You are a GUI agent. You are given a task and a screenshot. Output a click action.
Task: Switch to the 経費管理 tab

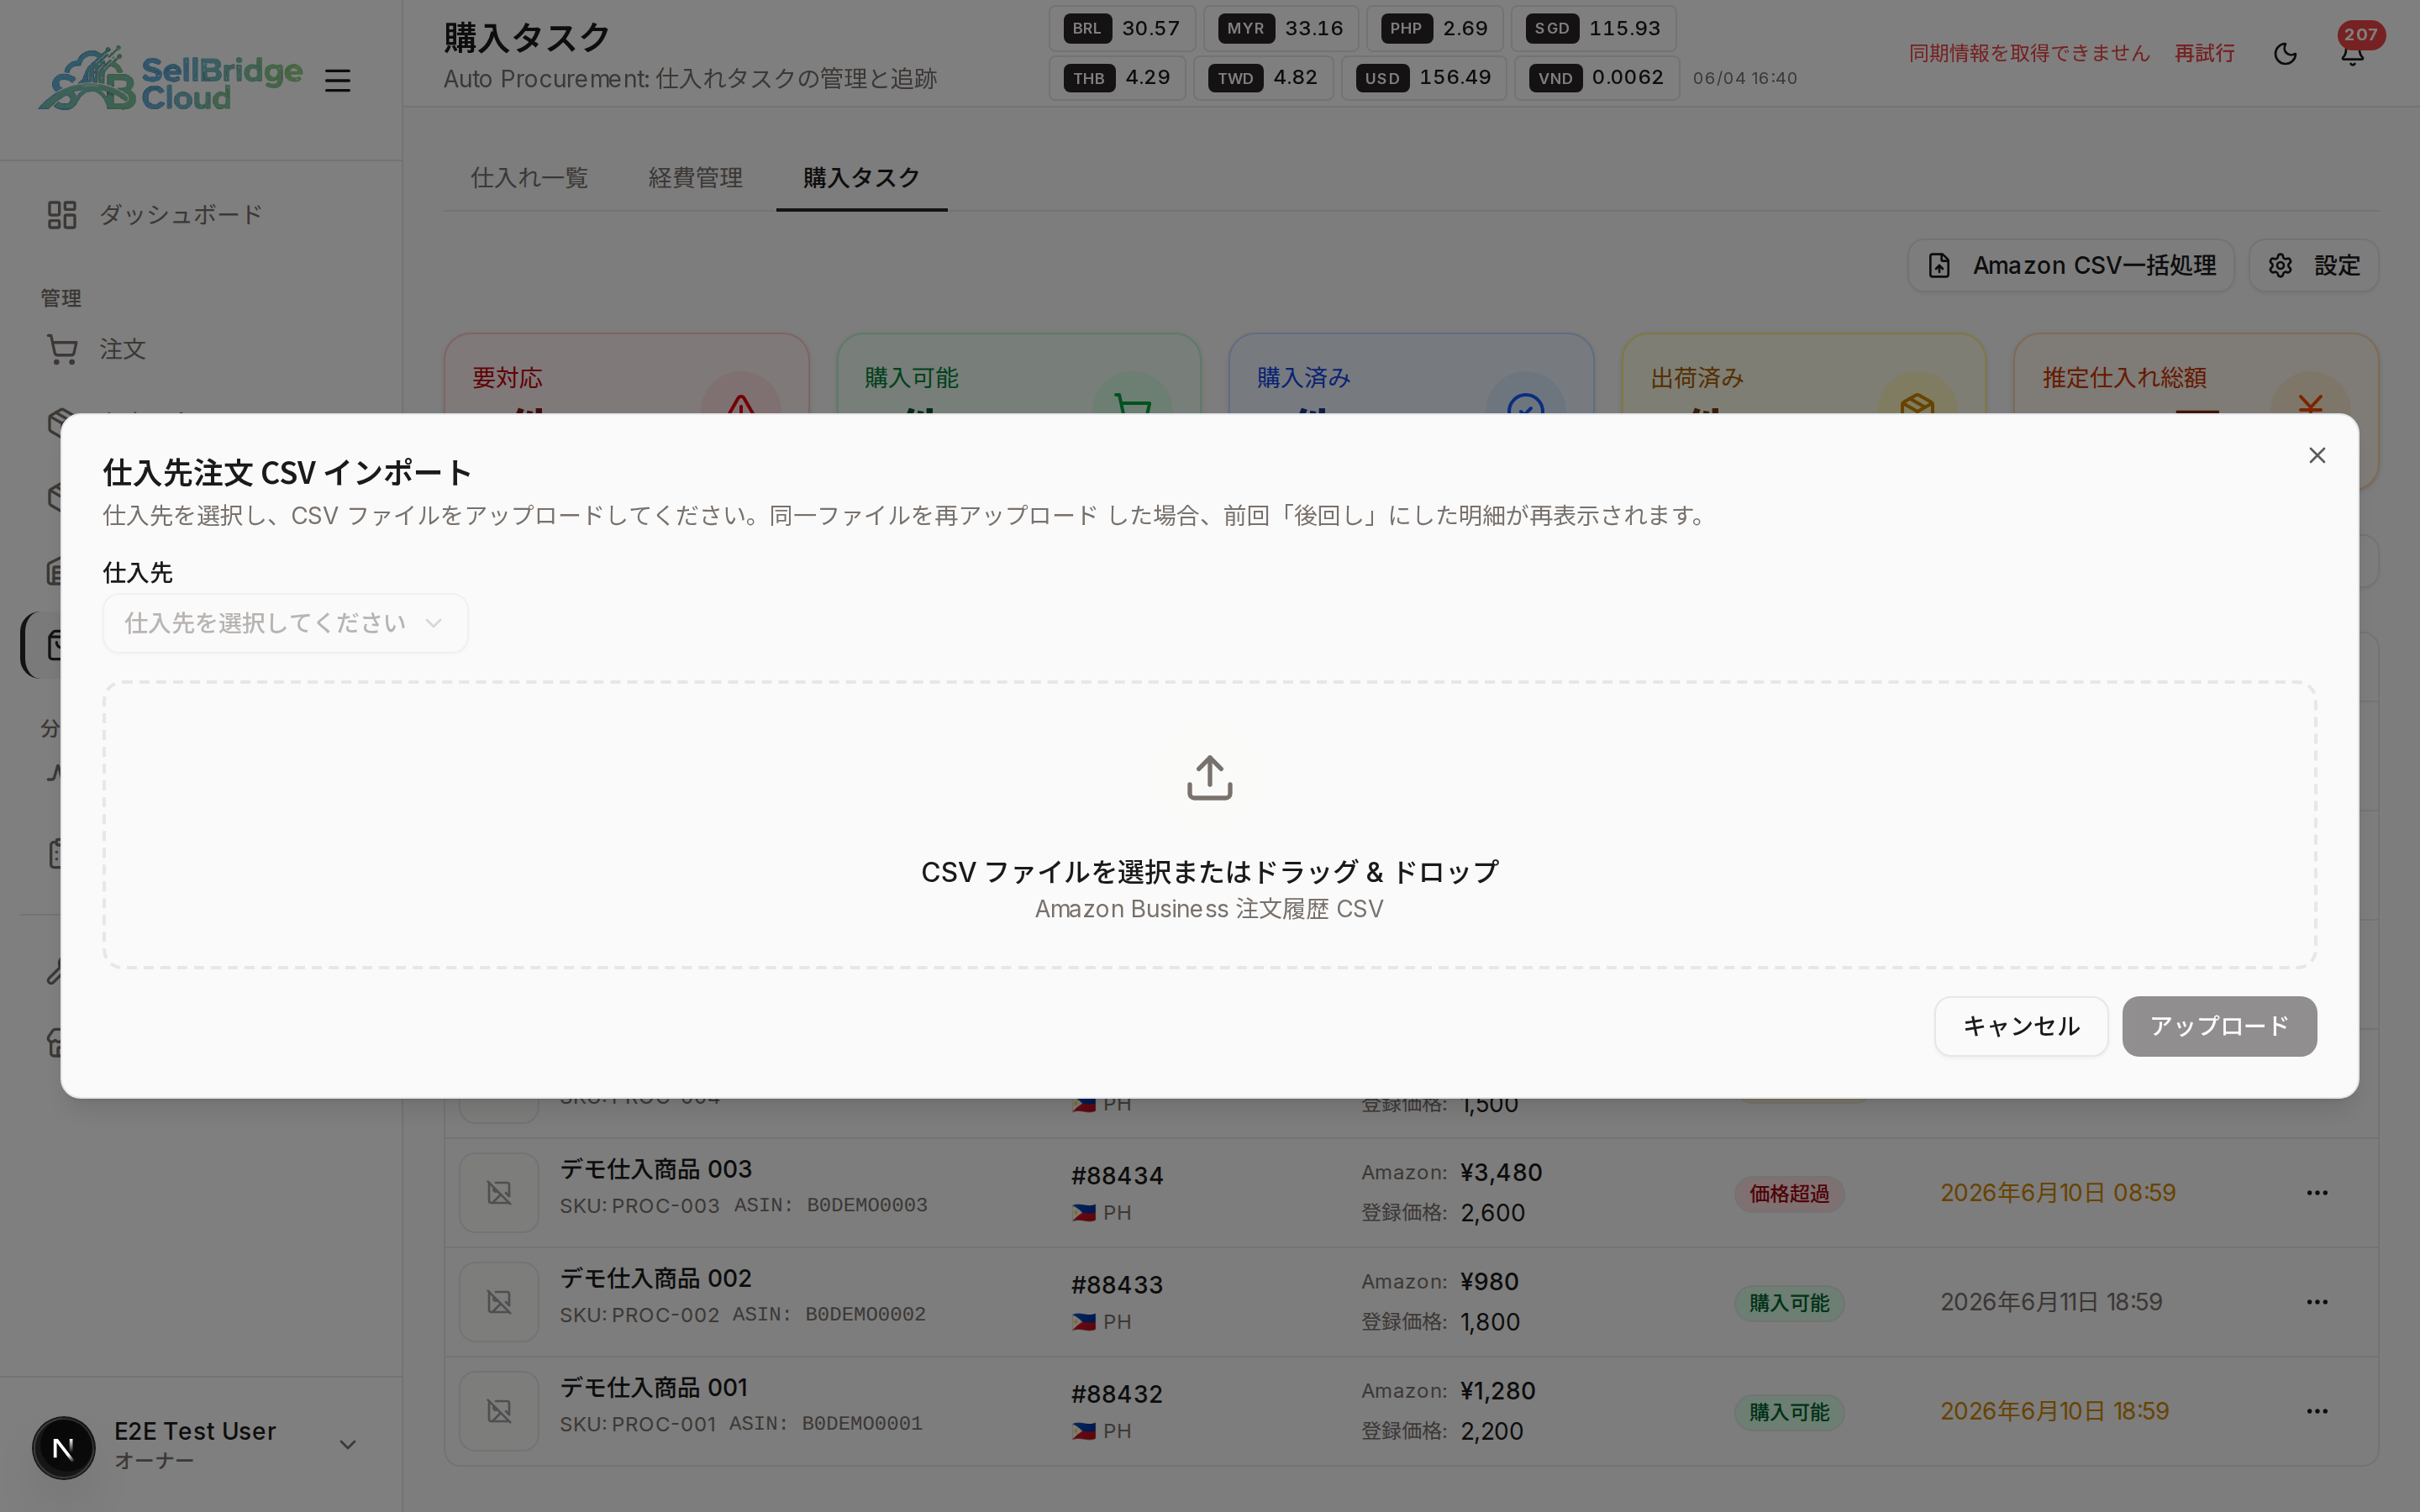click(x=695, y=178)
